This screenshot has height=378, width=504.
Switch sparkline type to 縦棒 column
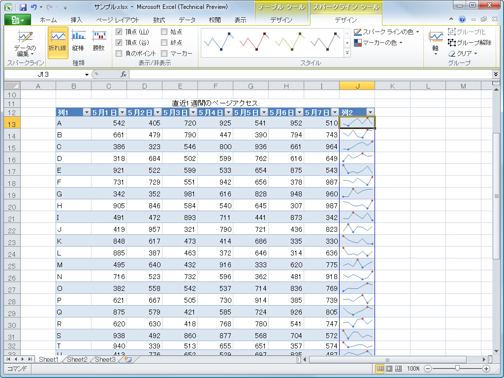click(x=78, y=42)
